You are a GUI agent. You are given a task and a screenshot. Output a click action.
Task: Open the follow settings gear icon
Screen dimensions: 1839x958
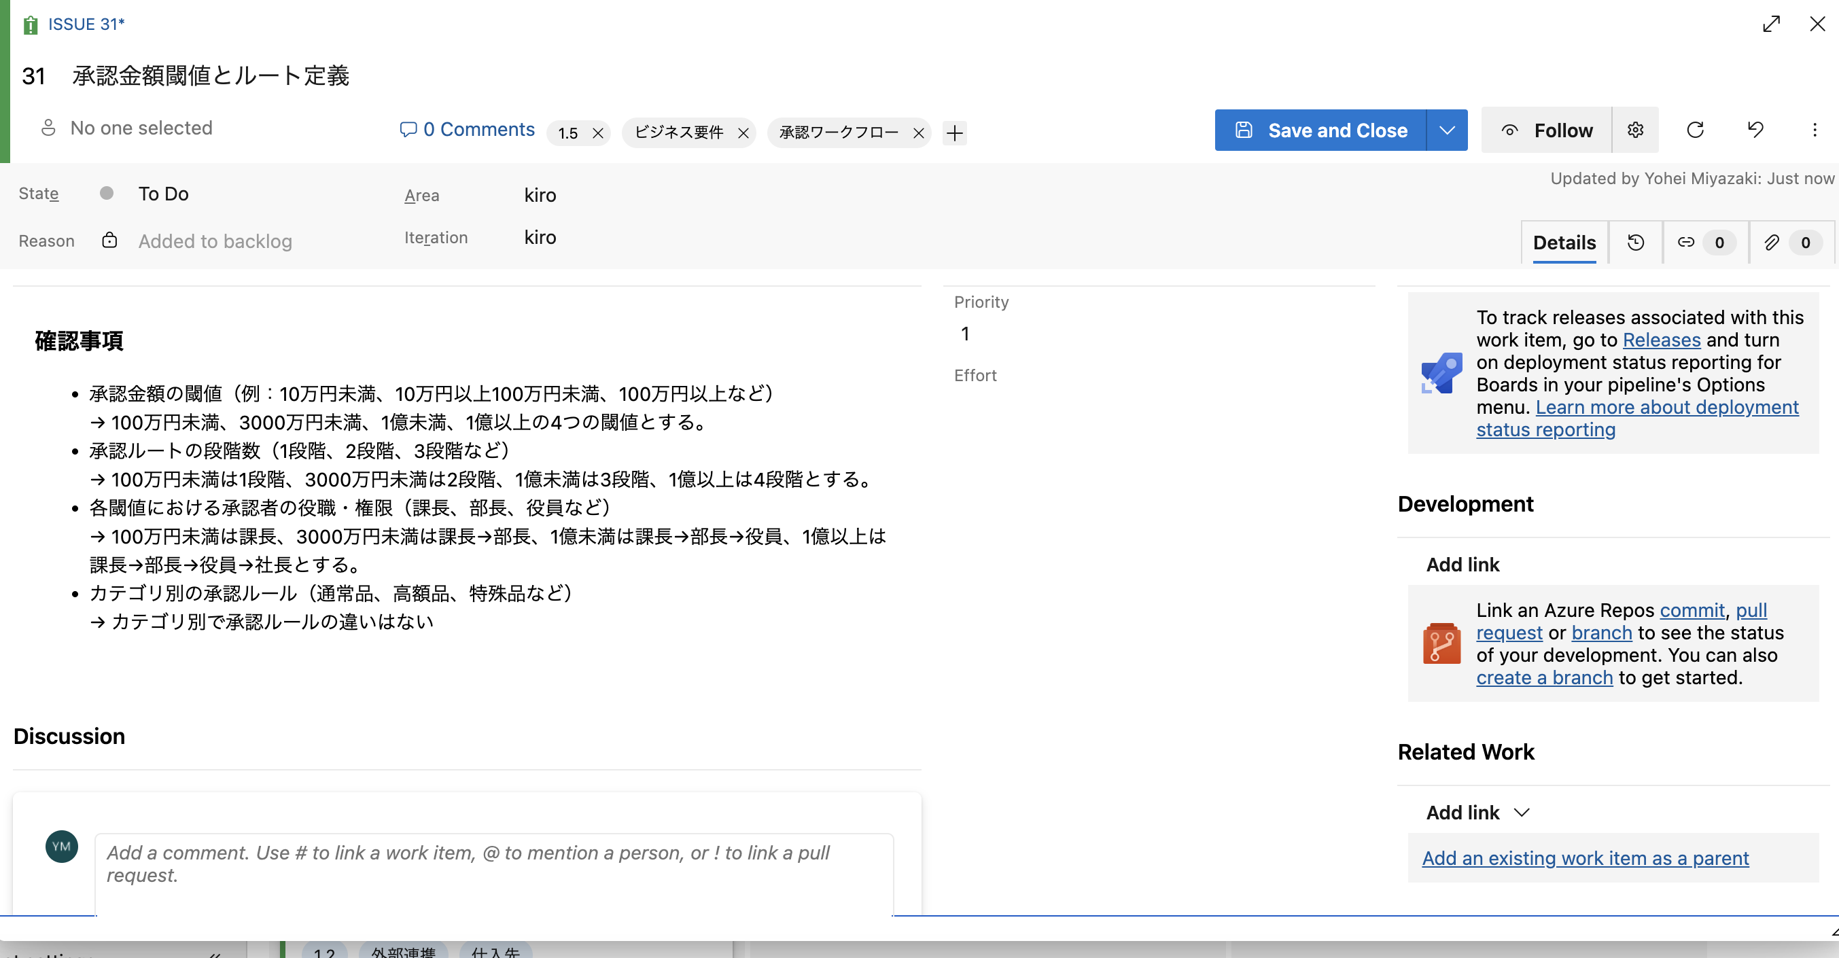[x=1635, y=130]
